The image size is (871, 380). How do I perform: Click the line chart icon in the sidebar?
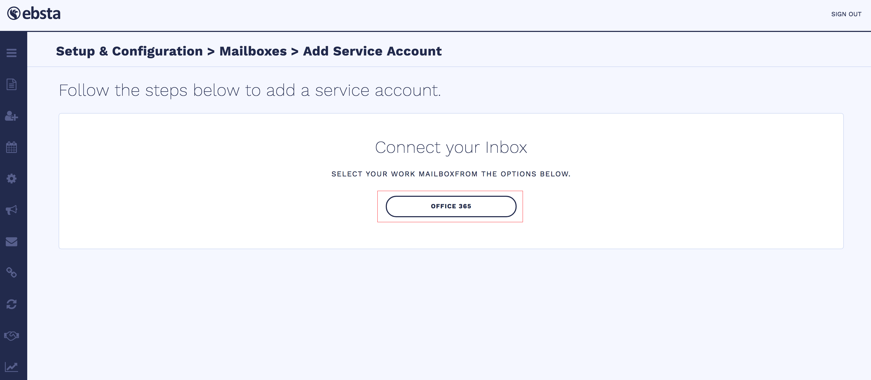coord(12,367)
